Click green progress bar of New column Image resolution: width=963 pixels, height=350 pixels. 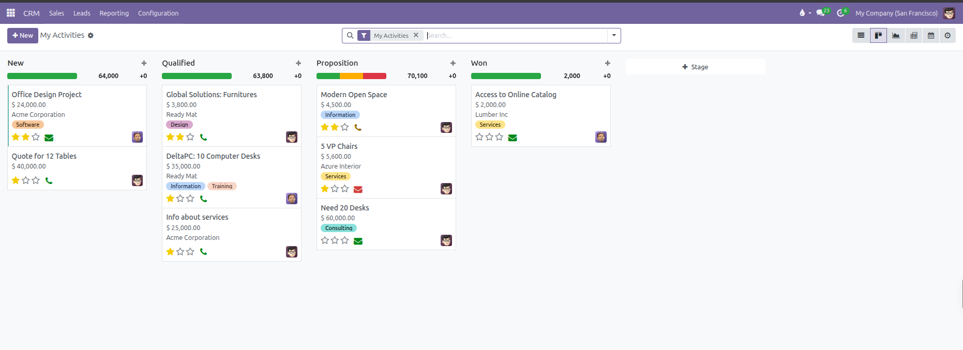click(x=42, y=76)
